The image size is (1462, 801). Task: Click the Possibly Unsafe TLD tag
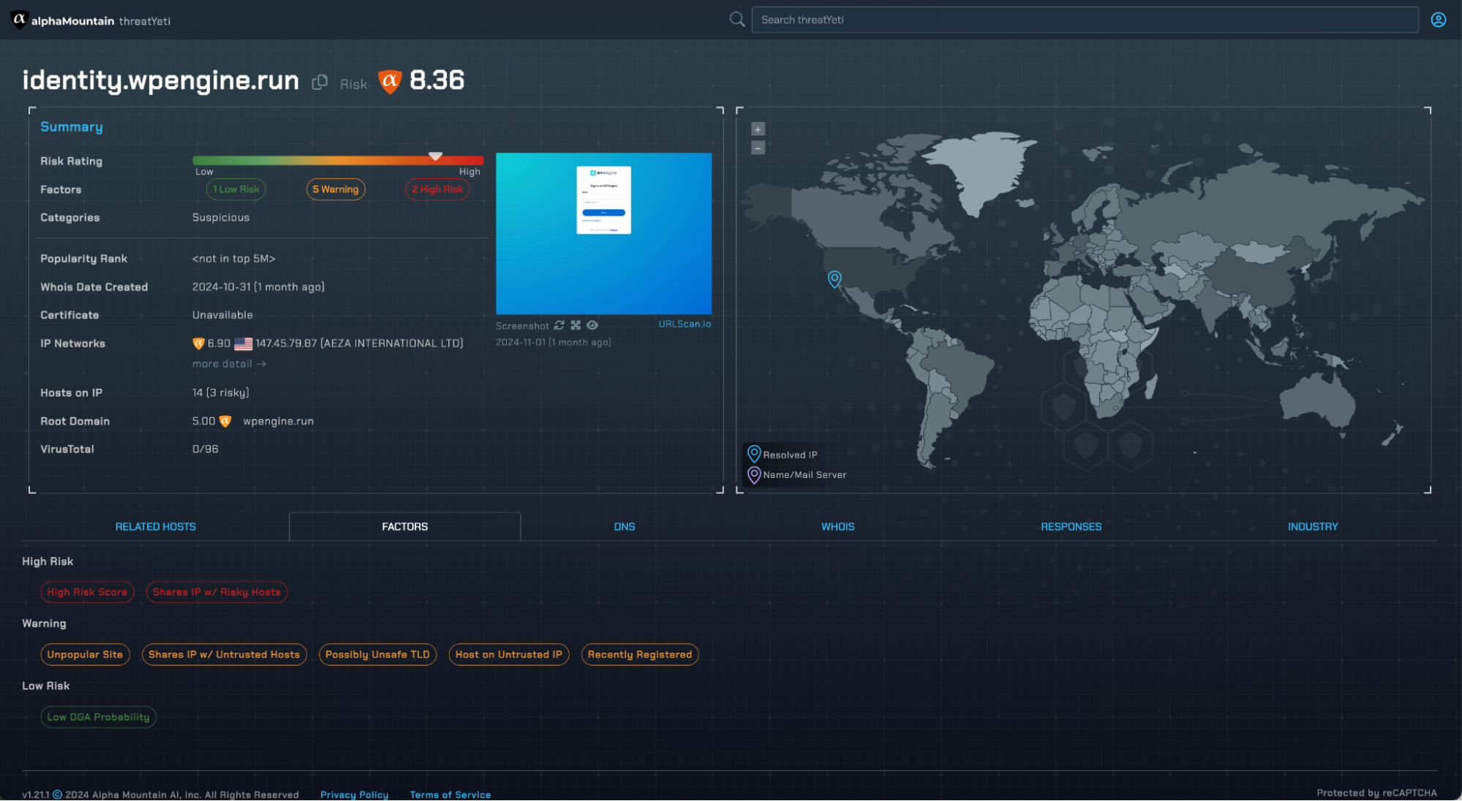click(377, 655)
